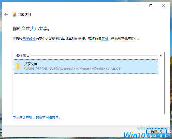Open 显示该计算机上的所有网络共享 link
The height and width of the screenshot is (139, 172).
click(x=37, y=118)
